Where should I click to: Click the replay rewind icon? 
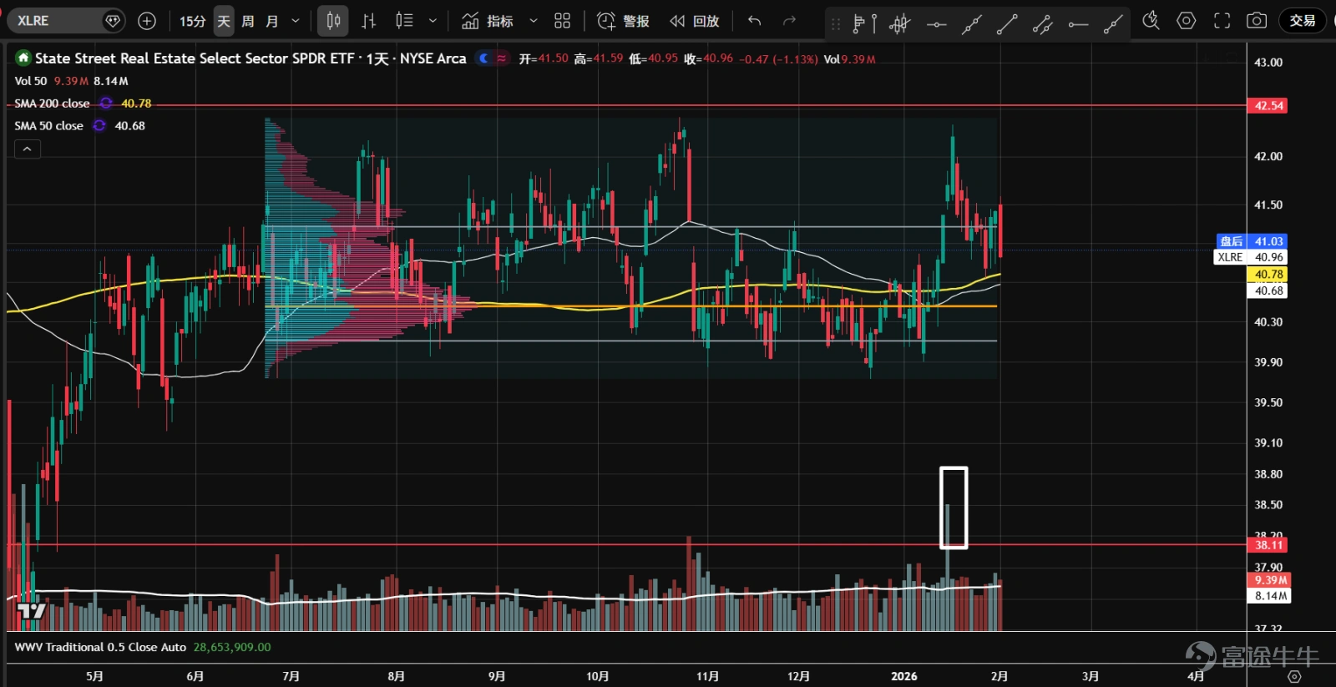tap(677, 21)
